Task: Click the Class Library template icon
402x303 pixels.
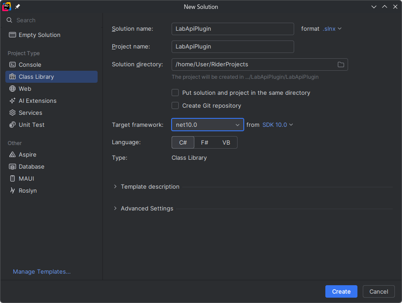Action: pos(12,77)
